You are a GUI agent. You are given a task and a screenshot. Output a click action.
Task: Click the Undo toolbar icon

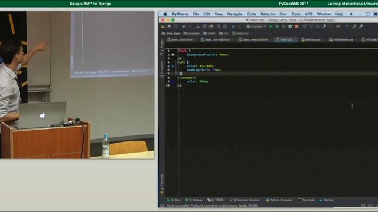coord(184,26)
